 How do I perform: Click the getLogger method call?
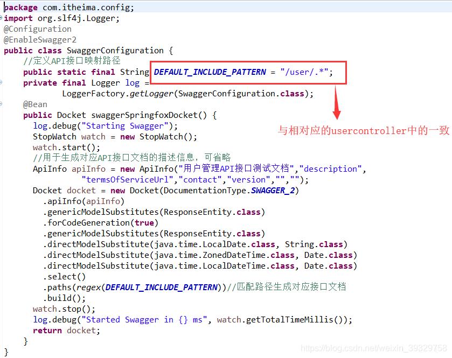click(151, 94)
